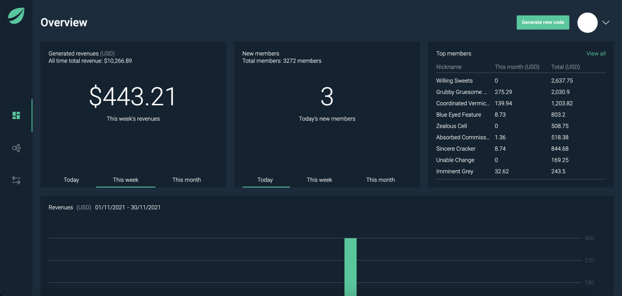Click the white profile avatar circle
This screenshot has width=622, height=296.
587,22
